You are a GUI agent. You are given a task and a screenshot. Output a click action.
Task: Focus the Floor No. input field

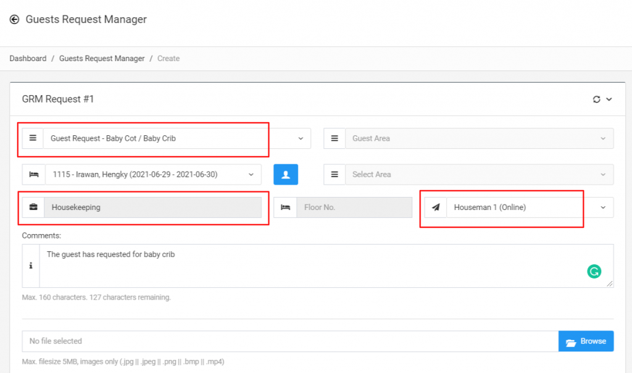point(354,207)
